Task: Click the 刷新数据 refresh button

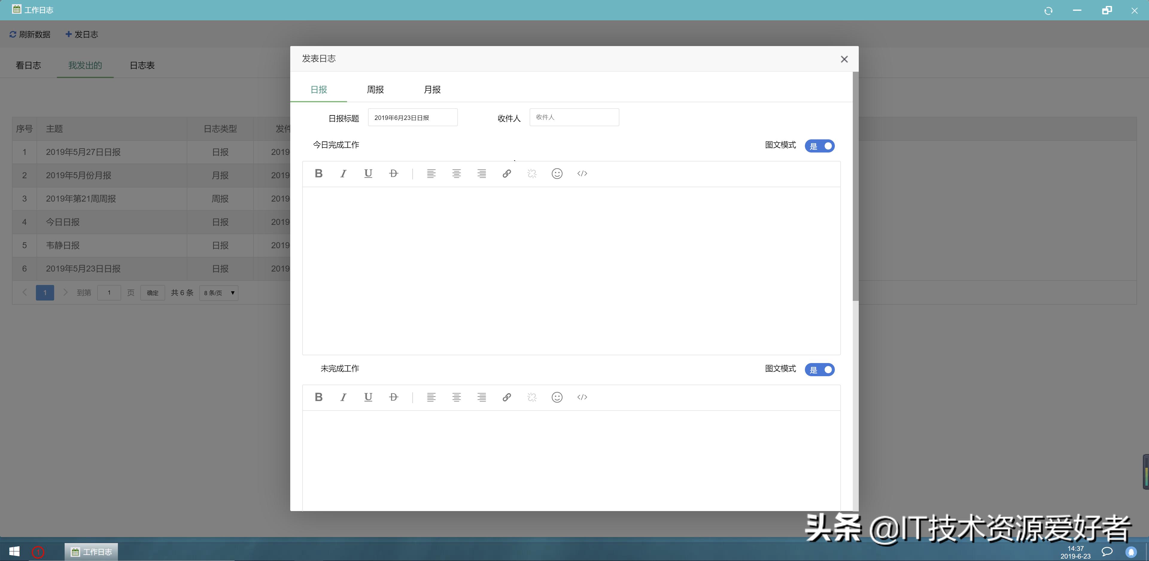Action: pyautogui.click(x=30, y=34)
